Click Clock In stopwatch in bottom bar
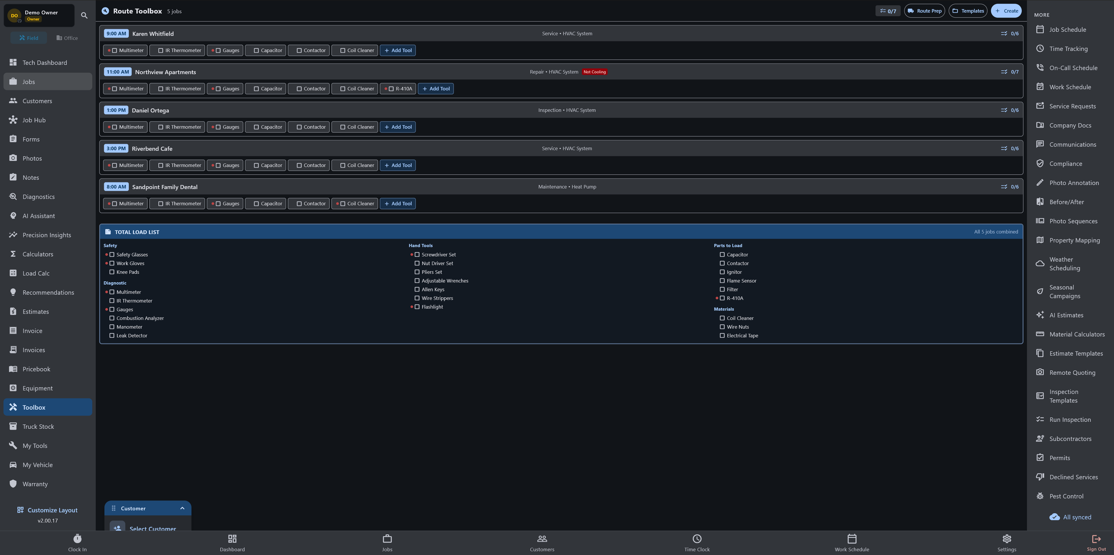The image size is (1114, 555). pos(77,543)
